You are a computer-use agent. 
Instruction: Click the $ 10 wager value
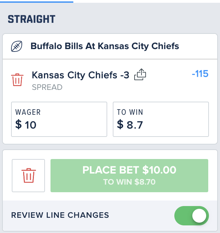26,124
